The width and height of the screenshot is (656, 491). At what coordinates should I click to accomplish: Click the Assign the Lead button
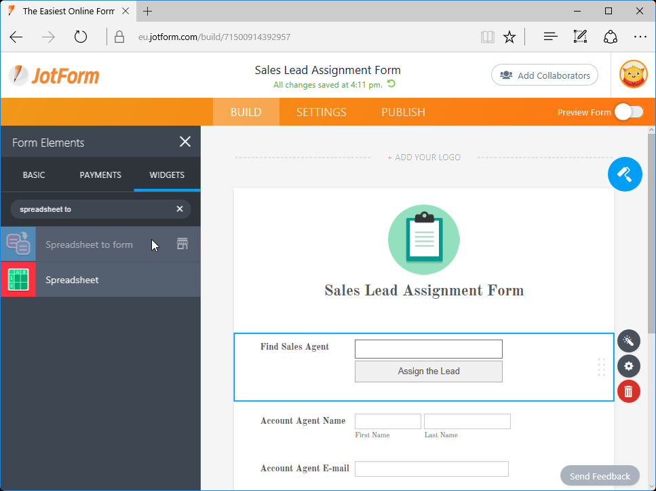[x=428, y=371]
